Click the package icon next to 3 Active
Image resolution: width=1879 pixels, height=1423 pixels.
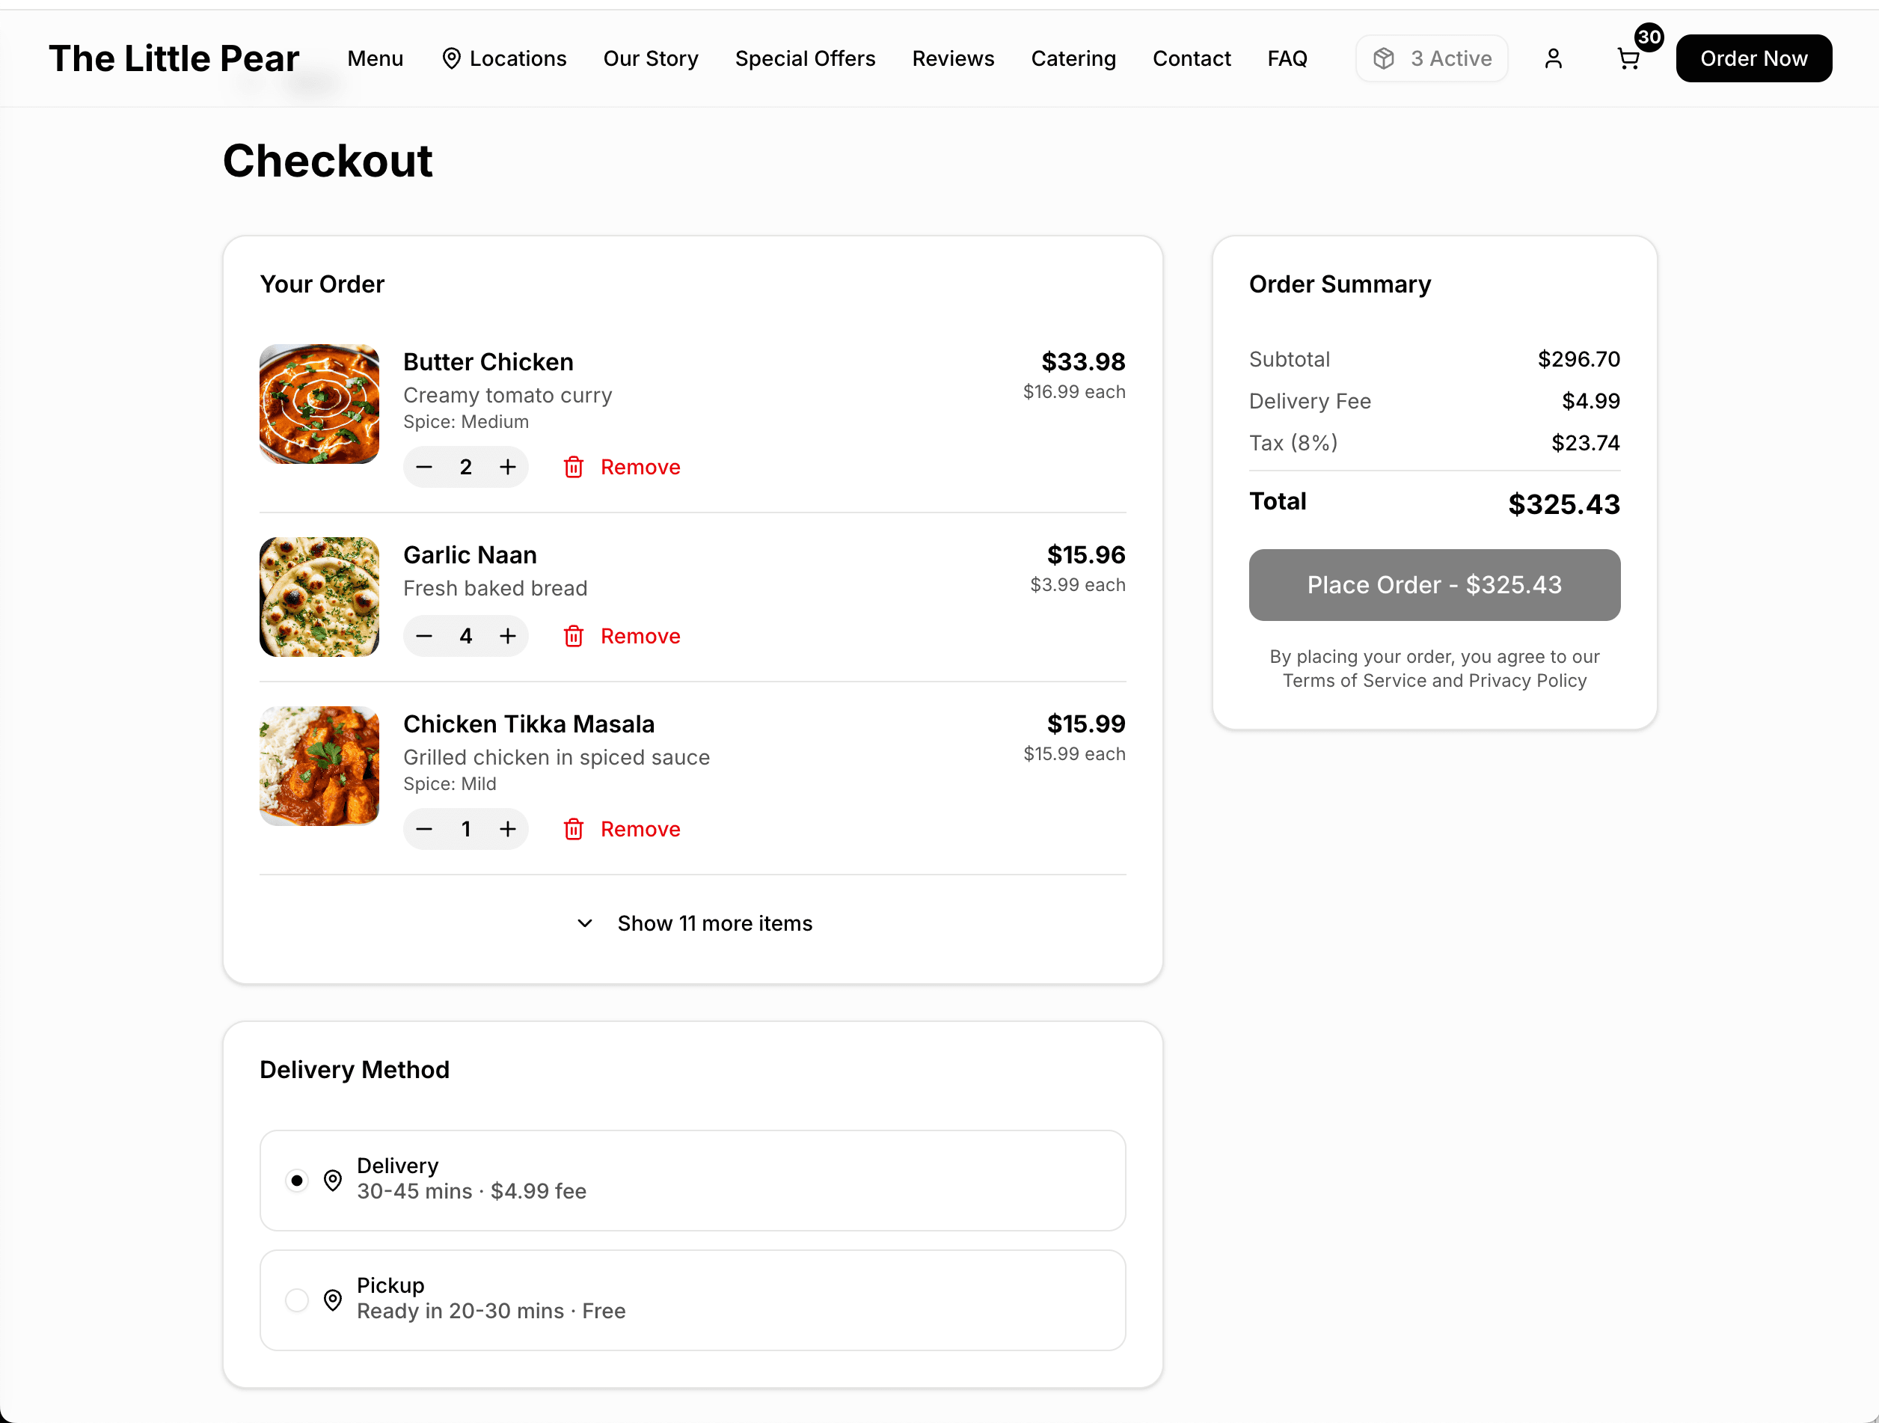coord(1385,58)
